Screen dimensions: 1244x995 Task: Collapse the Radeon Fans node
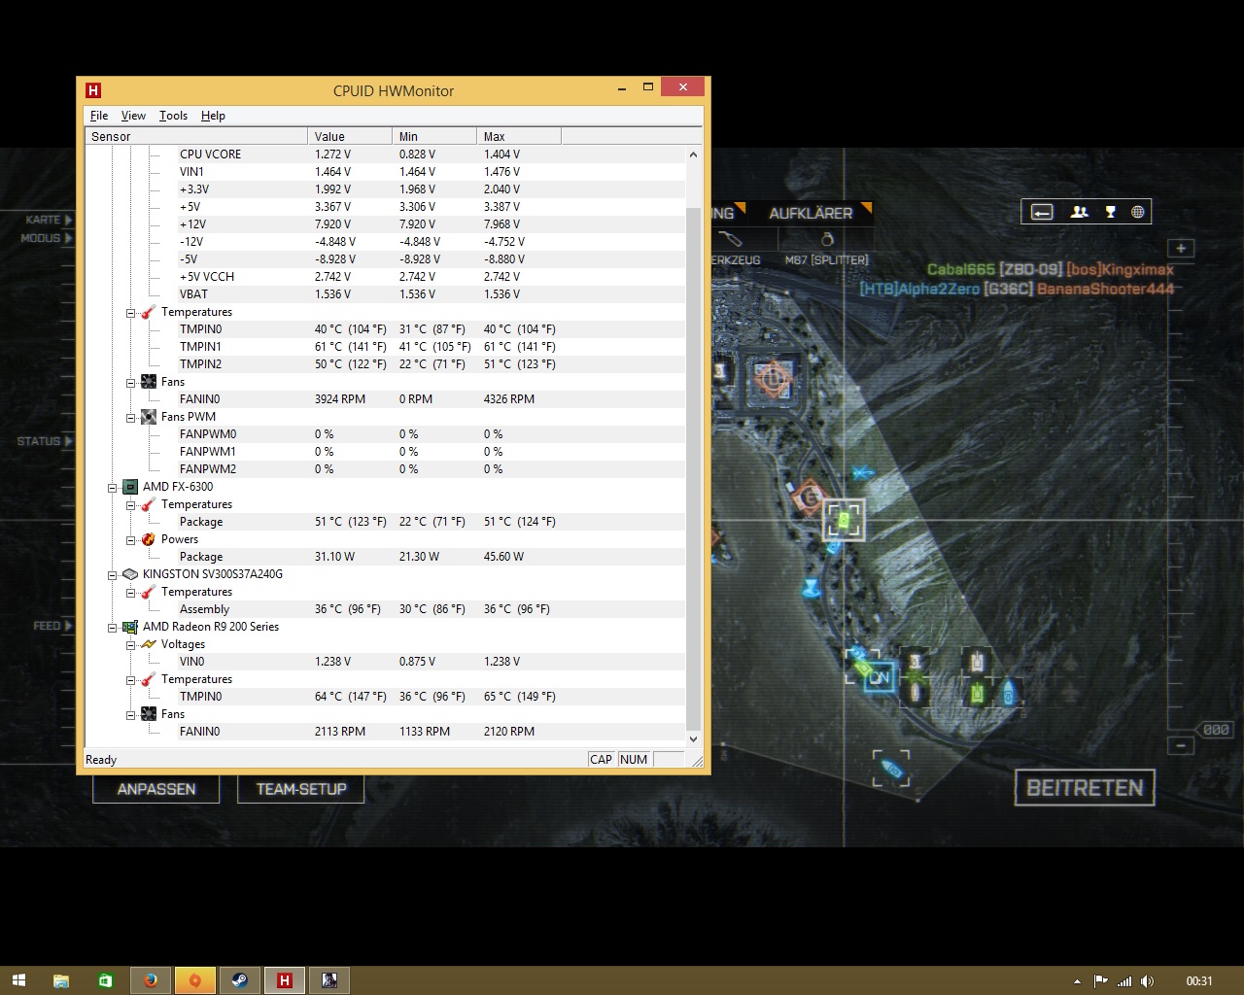pyautogui.click(x=130, y=714)
